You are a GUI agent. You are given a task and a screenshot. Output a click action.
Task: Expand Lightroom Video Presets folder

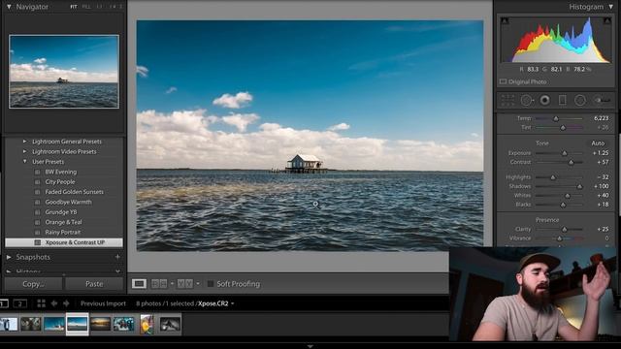click(24, 151)
